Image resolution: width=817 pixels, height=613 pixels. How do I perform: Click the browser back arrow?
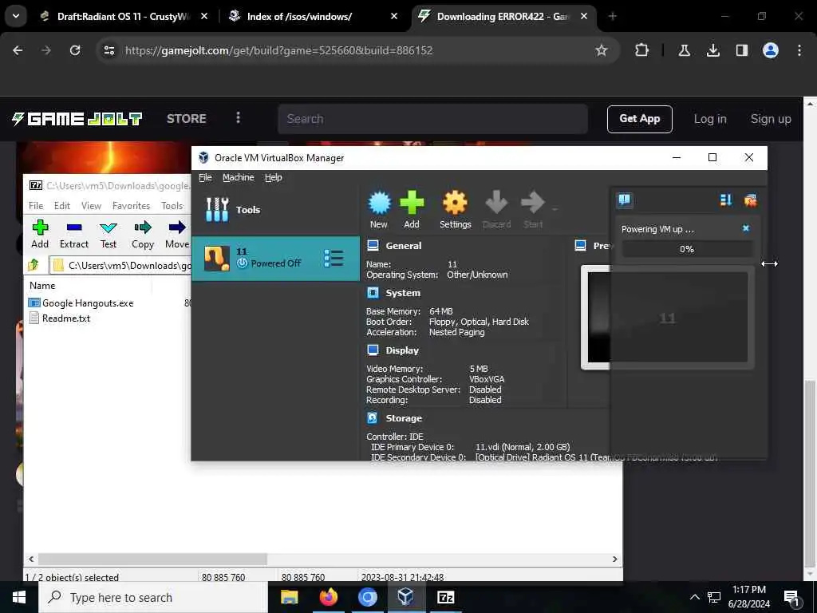tap(18, 50)
